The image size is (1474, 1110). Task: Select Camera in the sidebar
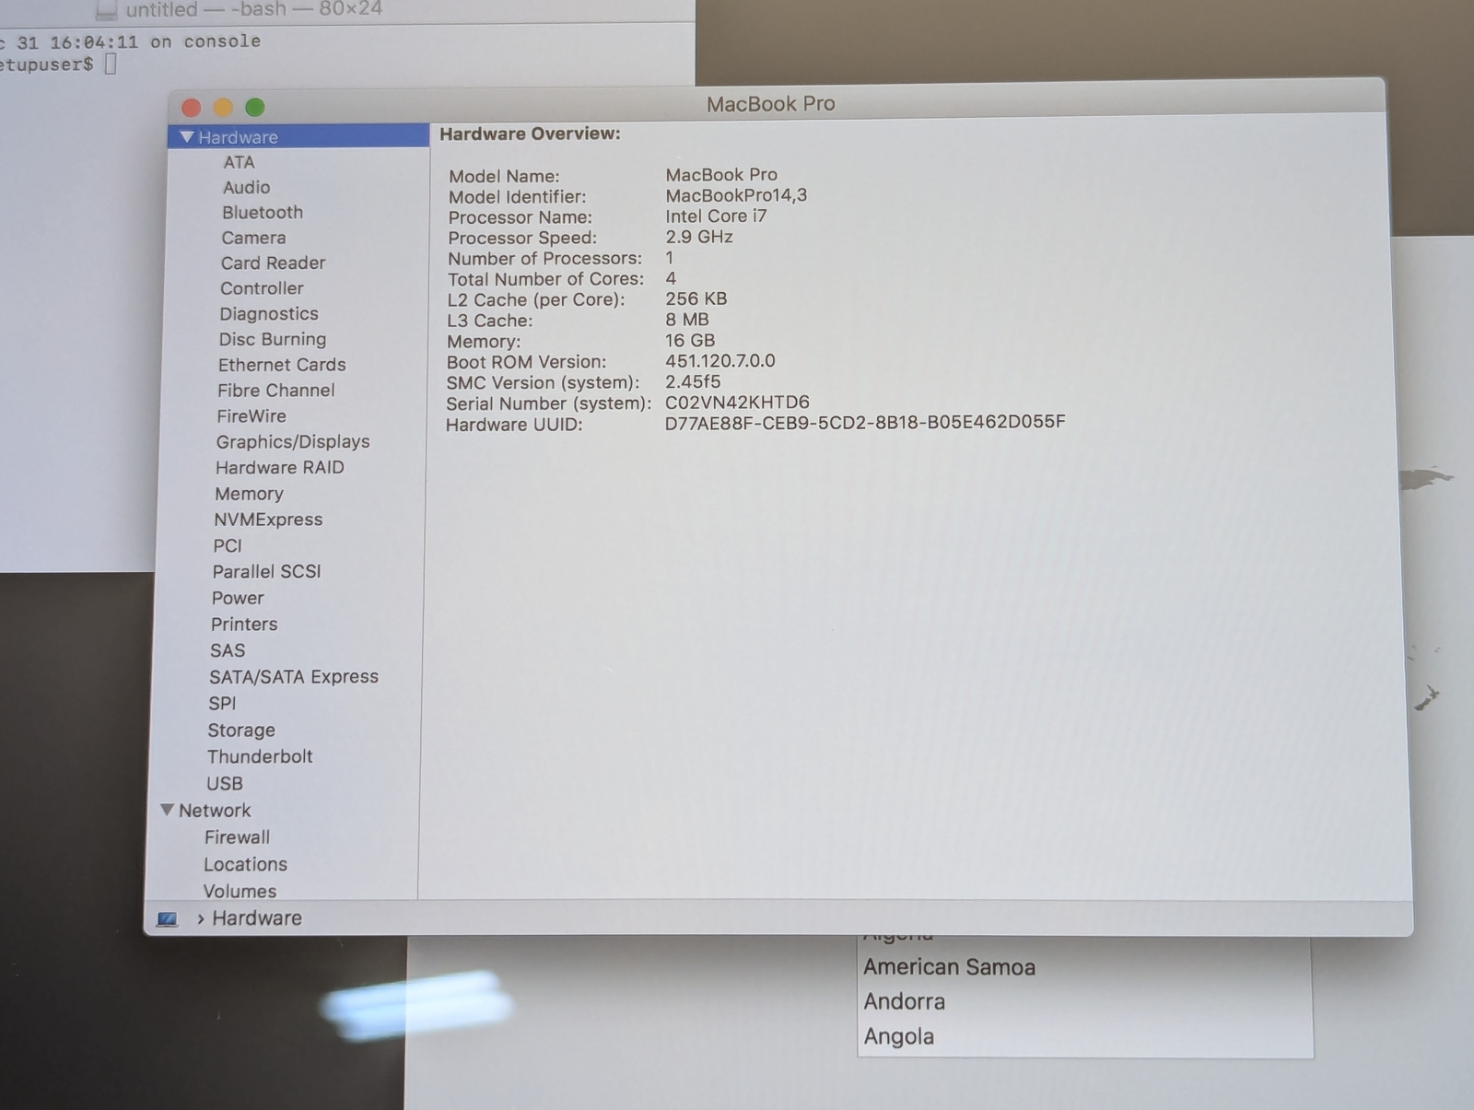pyautogui.click(x=253, y=238)
